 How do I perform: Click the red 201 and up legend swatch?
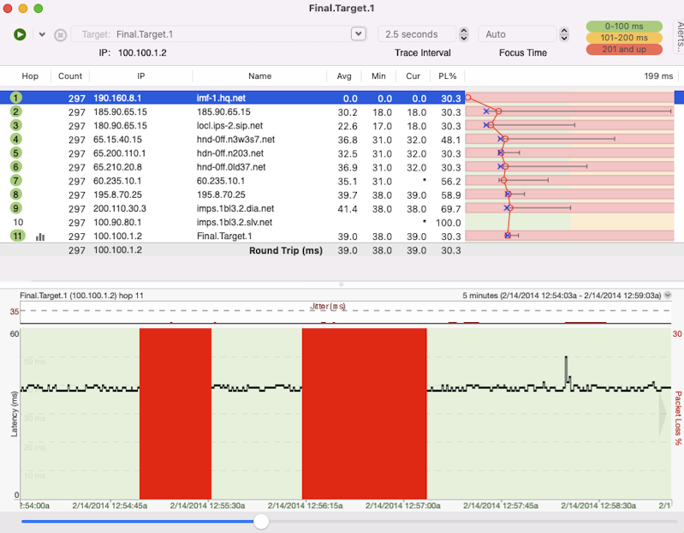pyautogui.click(x=624, y=49)
